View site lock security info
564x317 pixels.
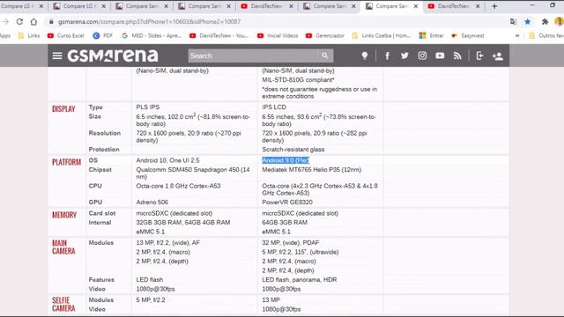[51, 21]
